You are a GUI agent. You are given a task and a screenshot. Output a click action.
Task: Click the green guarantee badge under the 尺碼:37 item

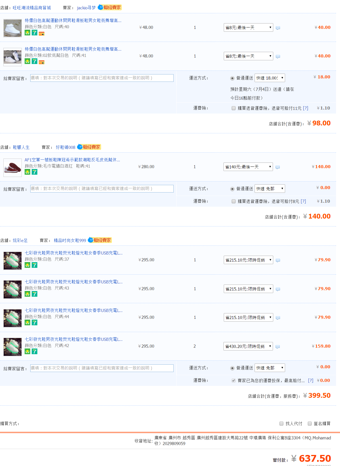[27, 265]
